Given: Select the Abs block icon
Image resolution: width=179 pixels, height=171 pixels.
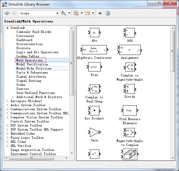Looking at the screenshot, I should coord(94,33).
